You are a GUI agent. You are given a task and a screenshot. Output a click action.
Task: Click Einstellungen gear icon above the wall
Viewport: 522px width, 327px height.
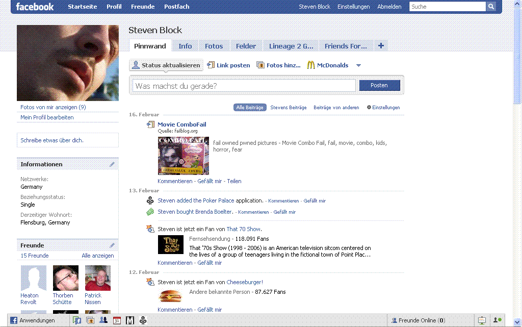(x=369, y=107)
